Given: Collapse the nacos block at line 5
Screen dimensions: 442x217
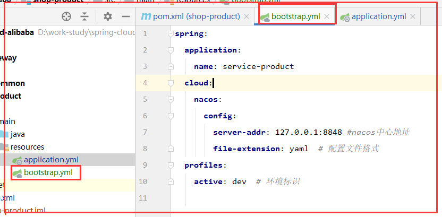Looking at the screenshot, I should click(x=170, y=99).
